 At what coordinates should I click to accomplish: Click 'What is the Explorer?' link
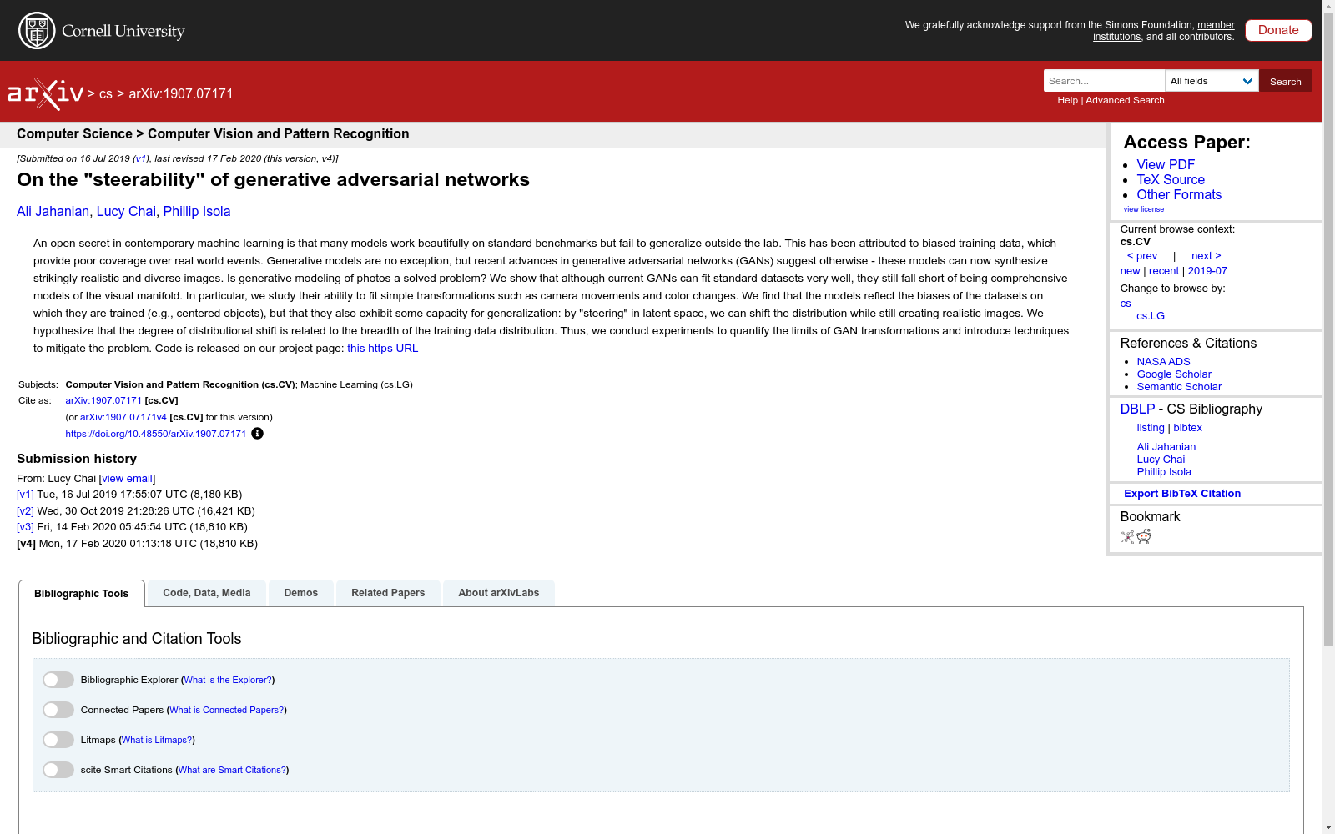tap(228, 681)
